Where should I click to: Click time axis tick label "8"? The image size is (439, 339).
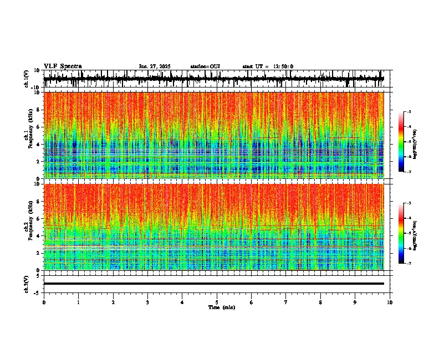320,302
